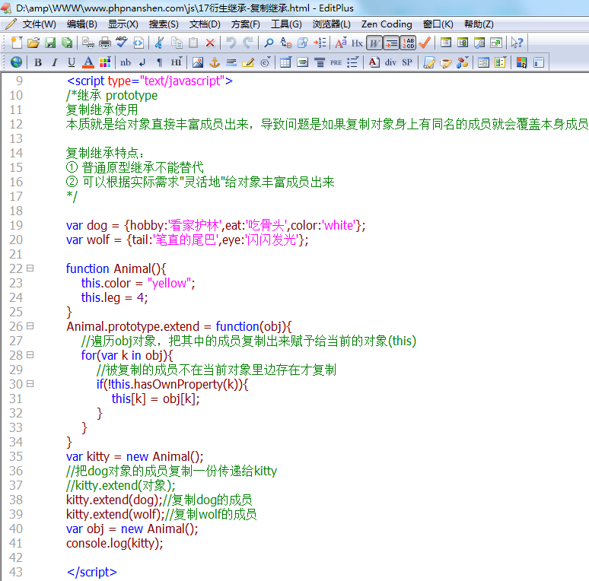
Task: Open the Tools (工具) menu
Action: point(286,24)
